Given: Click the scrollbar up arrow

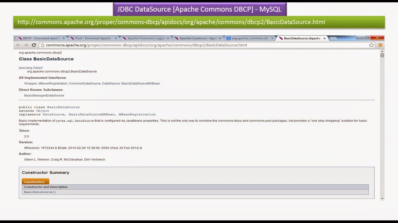Looking at the screenshot, I should pyautogui.click(x=382, y=51).
